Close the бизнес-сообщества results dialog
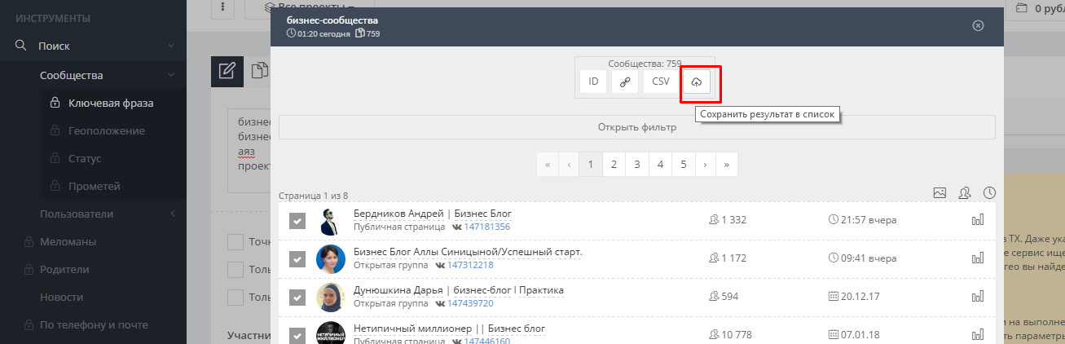Image resolution: width=1065 pixels, height=344 pixels. [978, 25]
